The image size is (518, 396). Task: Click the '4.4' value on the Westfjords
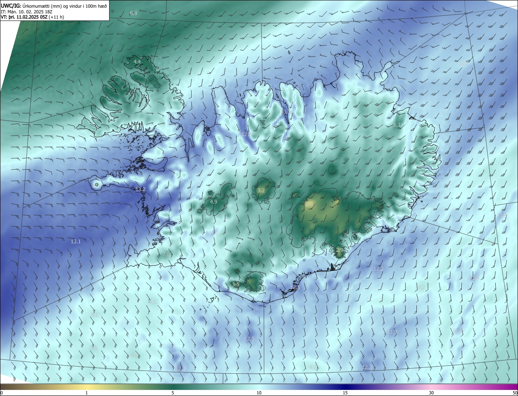click(x=137, y=62)
